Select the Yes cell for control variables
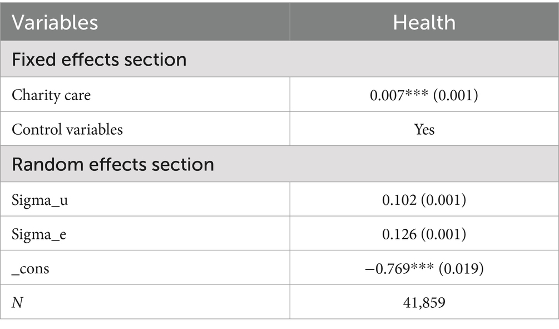Screen dimensions: 559x329 424,129
